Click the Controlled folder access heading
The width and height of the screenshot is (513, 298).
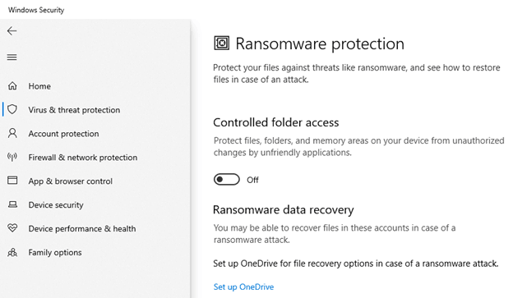pos(275,122)
